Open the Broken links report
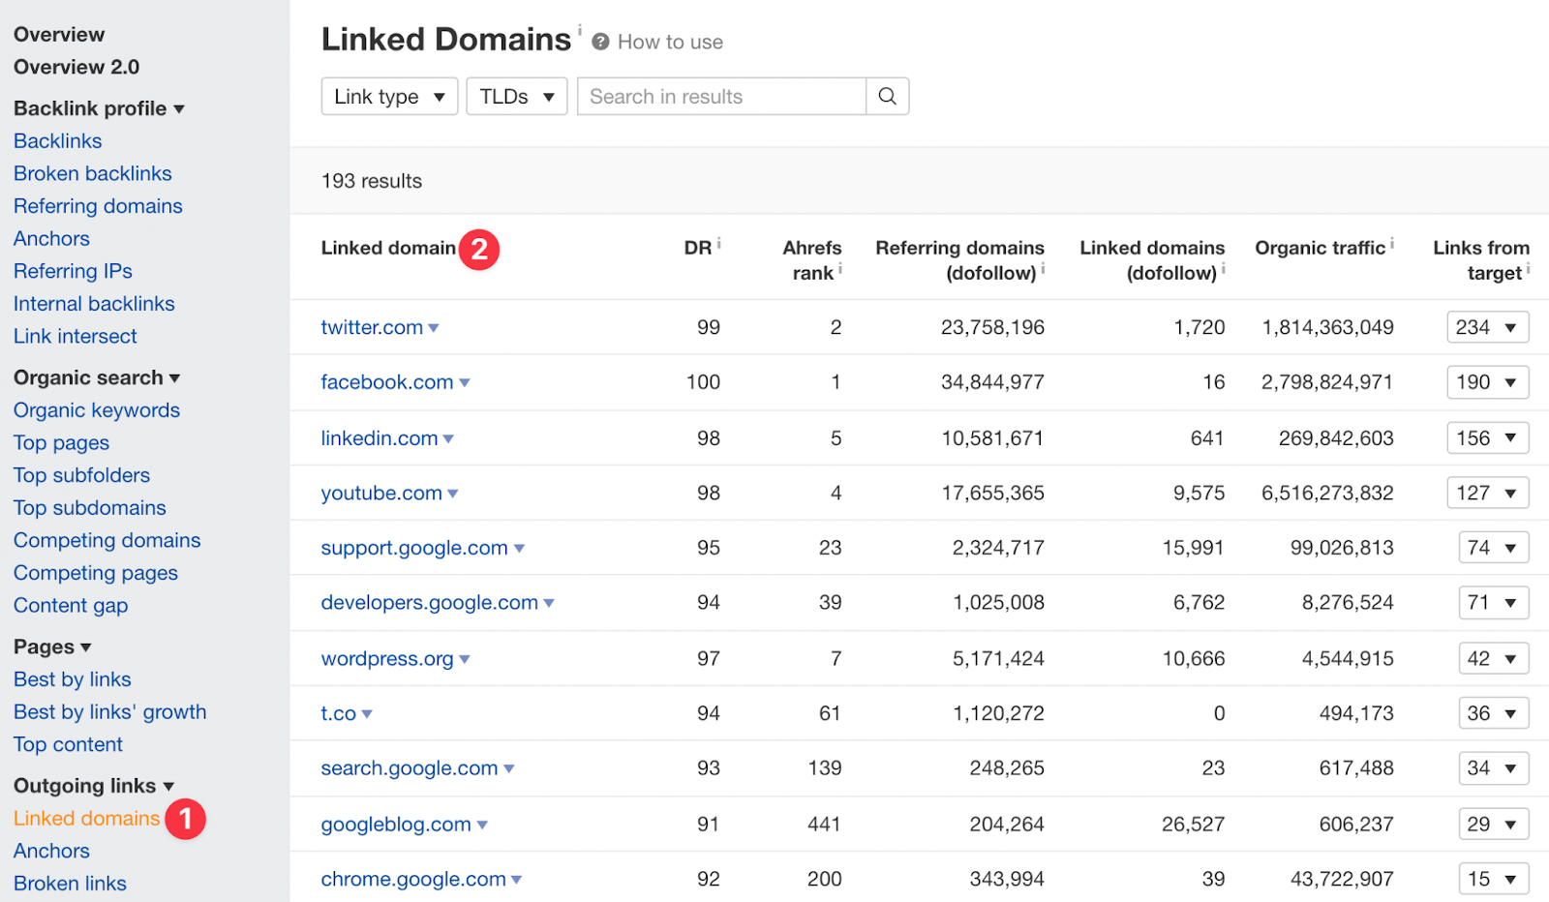1549x902 pixels. pyautogui.click(x=70, y=884)
